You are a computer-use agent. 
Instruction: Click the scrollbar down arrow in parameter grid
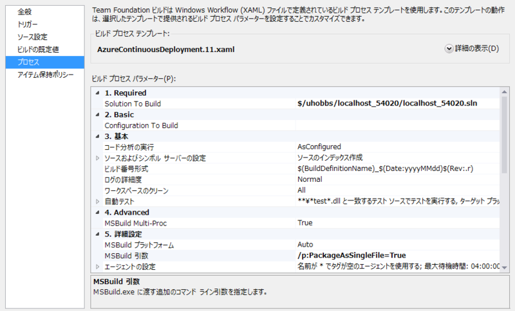(504, 267)
